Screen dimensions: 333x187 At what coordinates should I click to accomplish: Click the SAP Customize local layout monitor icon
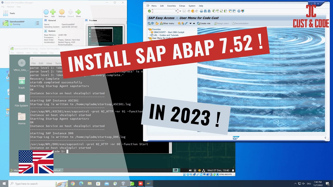[x=243, y=11]
